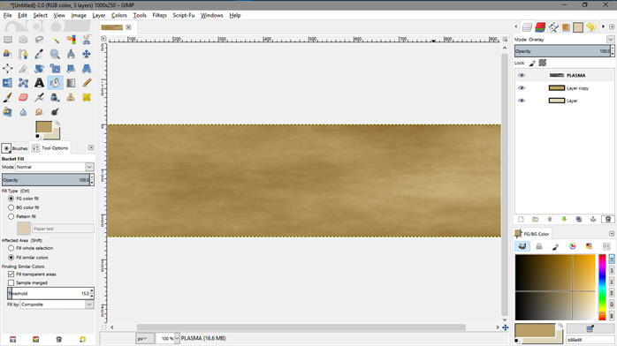Click the hex color input field

(x=589, y=340)
